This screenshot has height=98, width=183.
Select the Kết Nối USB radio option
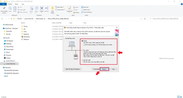[82, 60]
